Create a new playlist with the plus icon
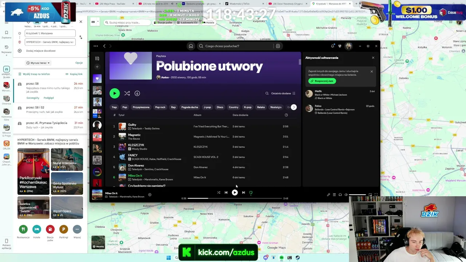Image resolution: width=466 pixels, height=262 pixels. (x=97, y=67)
